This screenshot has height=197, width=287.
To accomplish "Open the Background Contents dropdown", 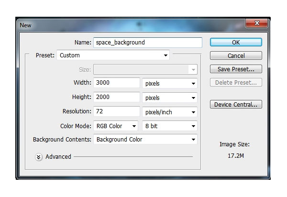I will [145, 140].
